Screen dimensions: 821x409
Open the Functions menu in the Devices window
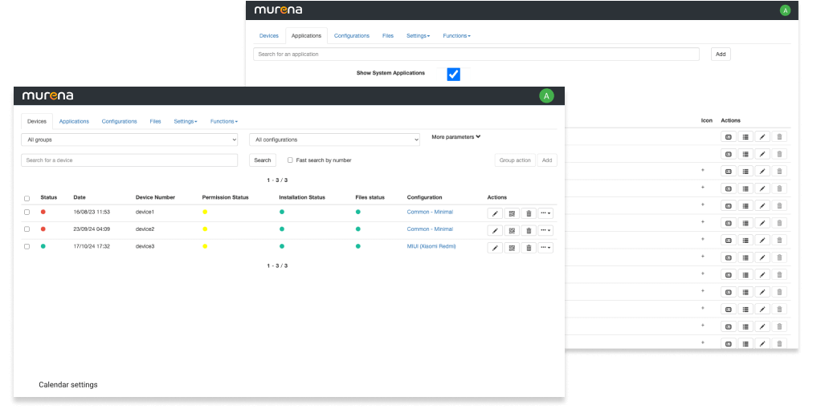point(223,121)
